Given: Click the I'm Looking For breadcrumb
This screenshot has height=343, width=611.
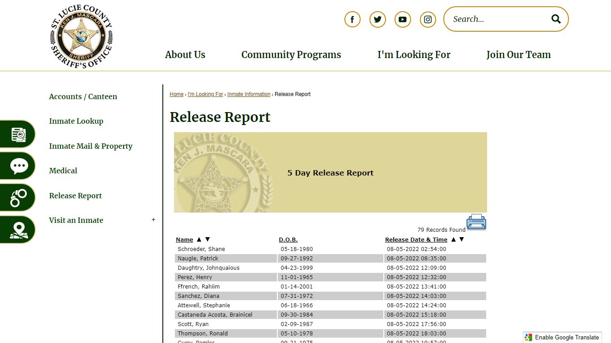Looking at the screenshot, I should (x=205, y=94).
